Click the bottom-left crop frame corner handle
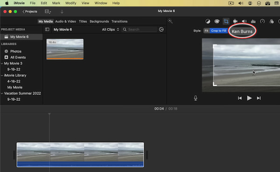This screenshot has width=280, height=172. 215,84
